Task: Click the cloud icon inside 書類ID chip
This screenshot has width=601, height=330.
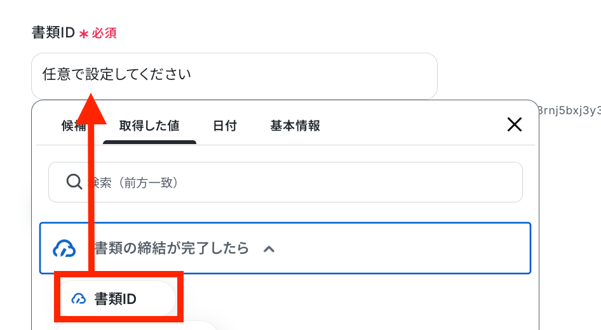Action: (x=79, y=299)
